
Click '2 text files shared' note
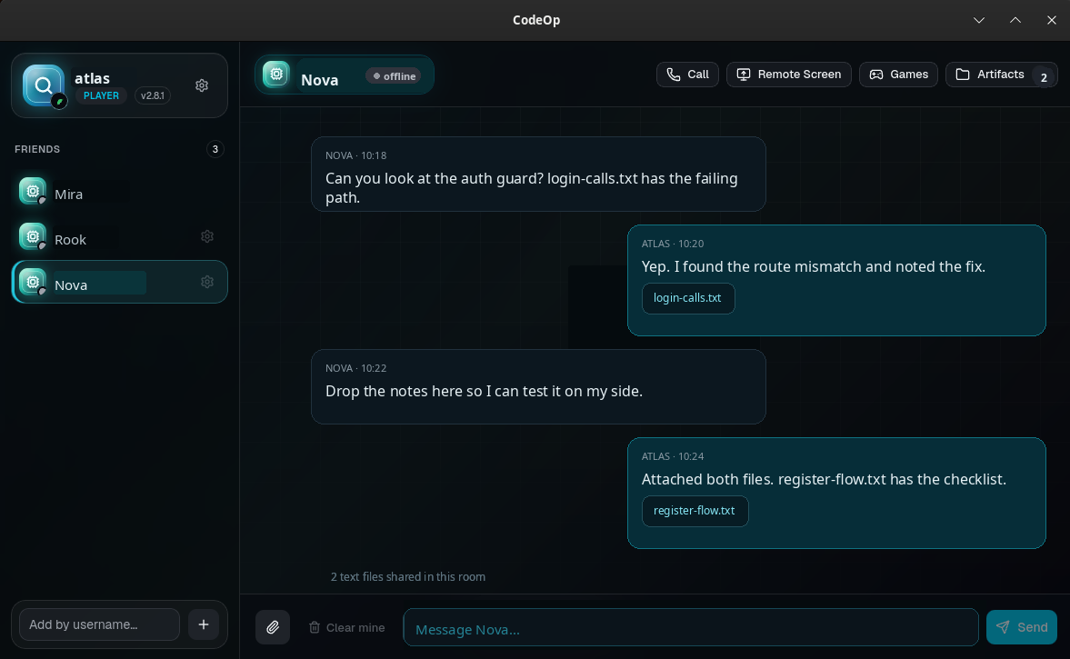click(x=408, y=576)
